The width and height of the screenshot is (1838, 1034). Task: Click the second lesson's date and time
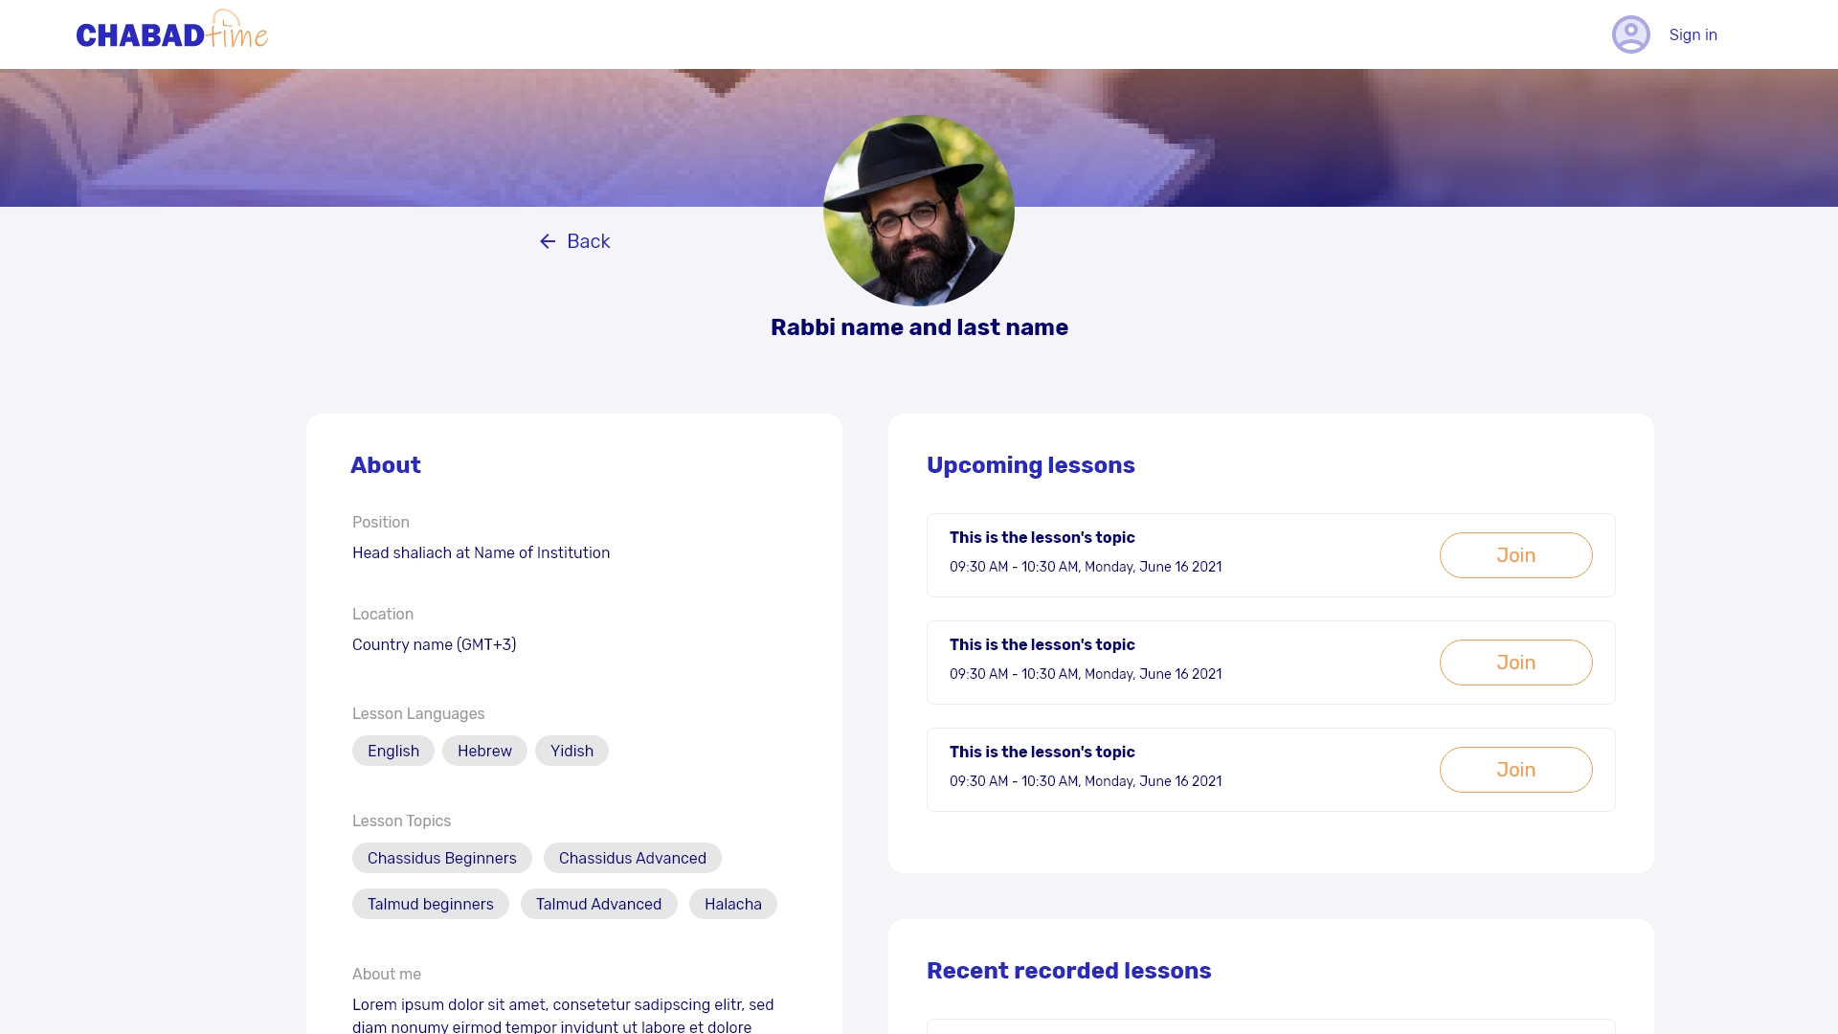click(x=1086, y=674)
